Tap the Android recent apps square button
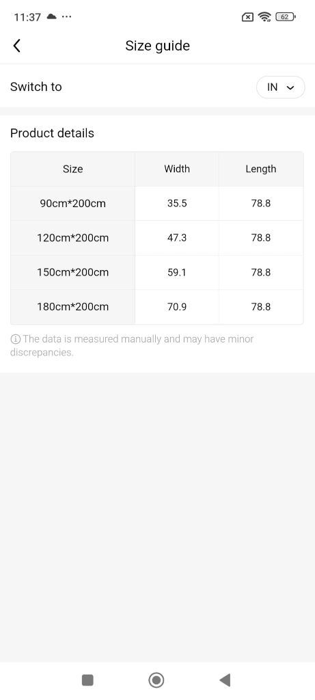Viewport: 315px width, 700px height. 87,680
